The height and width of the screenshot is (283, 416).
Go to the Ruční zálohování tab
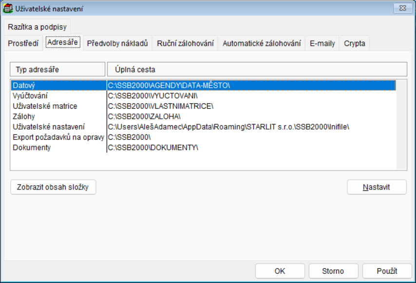click(x=185, y=43)
